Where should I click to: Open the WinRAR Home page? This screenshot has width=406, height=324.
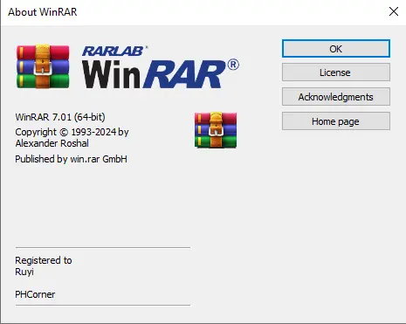click(x=336, y=121)
